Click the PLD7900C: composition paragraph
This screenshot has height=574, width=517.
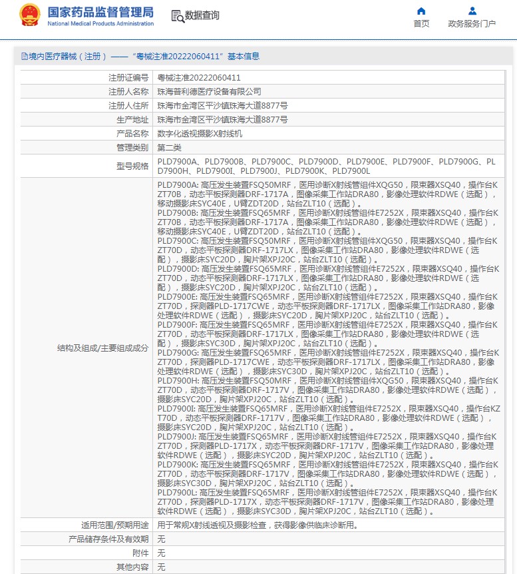(327, 250)
